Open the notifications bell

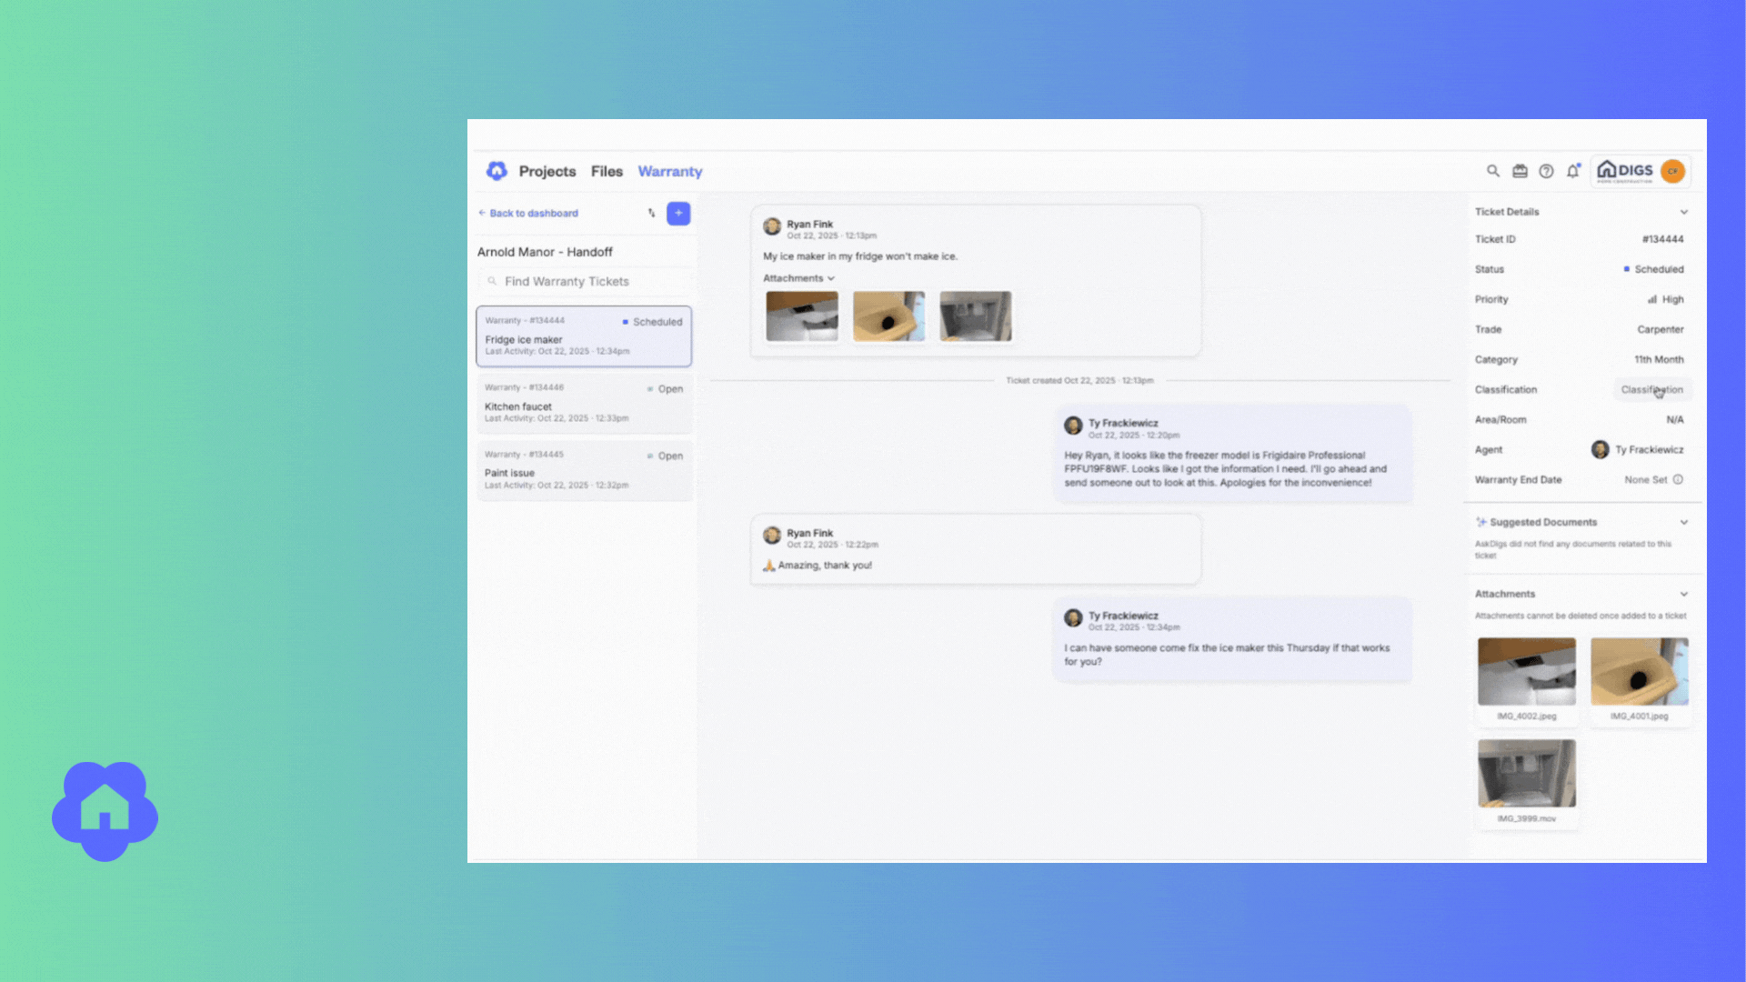coord(1572,171)
